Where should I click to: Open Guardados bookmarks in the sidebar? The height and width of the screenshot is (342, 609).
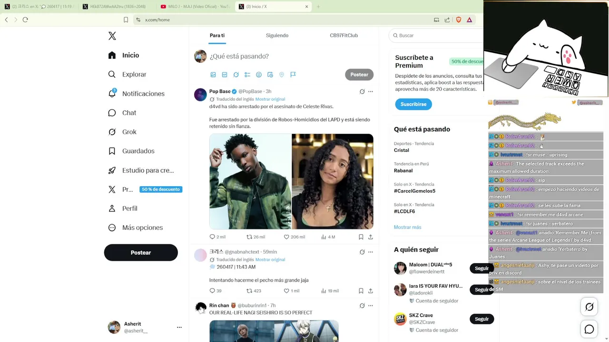point(131,151)
